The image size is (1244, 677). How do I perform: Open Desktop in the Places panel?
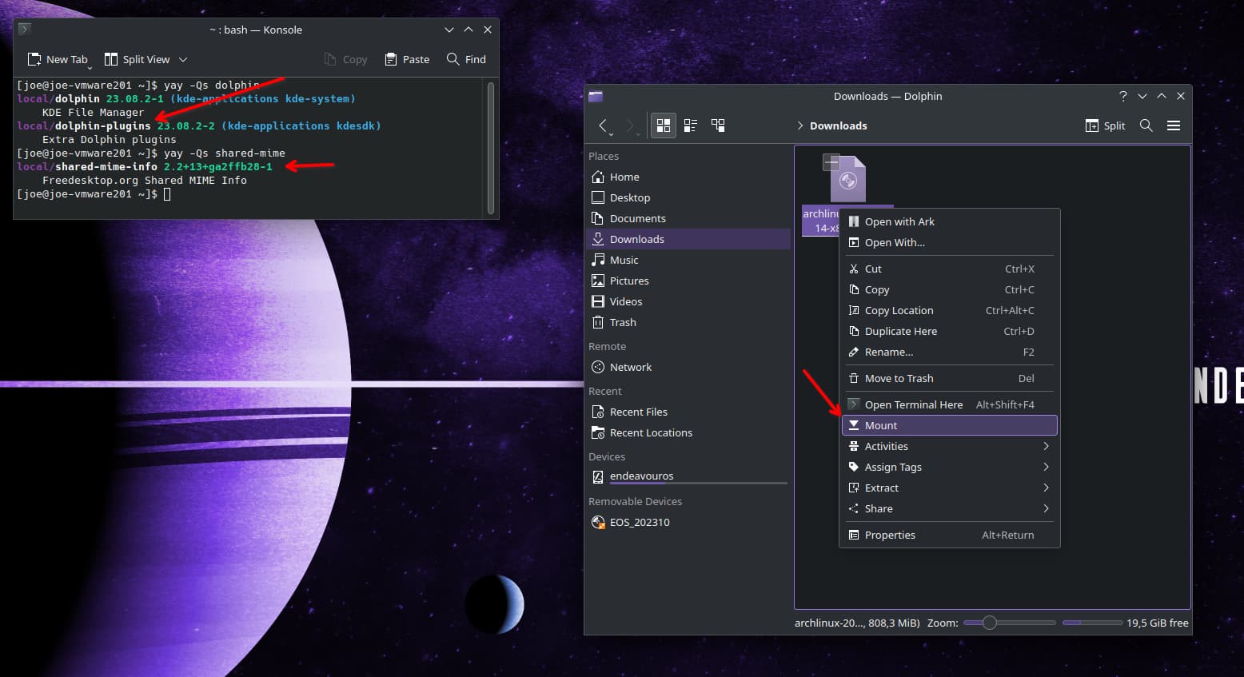point(689,197)
